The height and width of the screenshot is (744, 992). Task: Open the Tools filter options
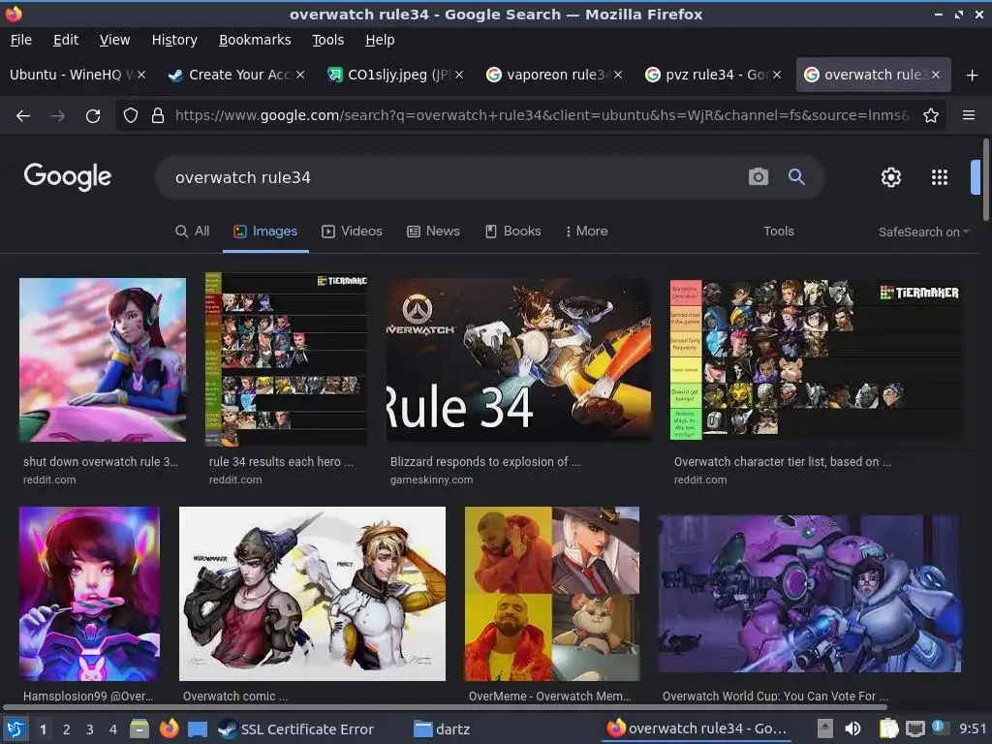pyautogui.click(x=778, y=231)
